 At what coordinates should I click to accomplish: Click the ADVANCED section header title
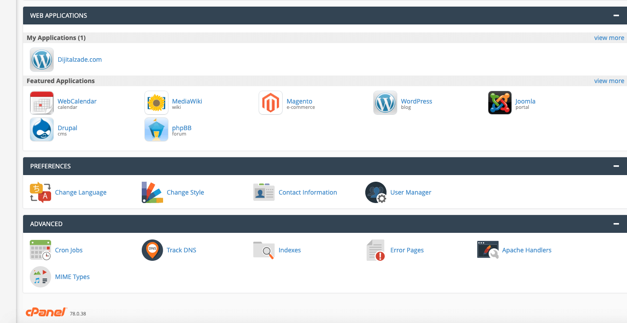click(46, 224)
